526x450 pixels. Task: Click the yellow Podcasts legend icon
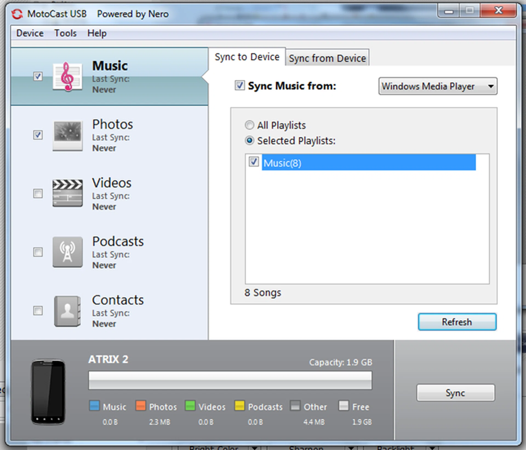pos(240,407)
